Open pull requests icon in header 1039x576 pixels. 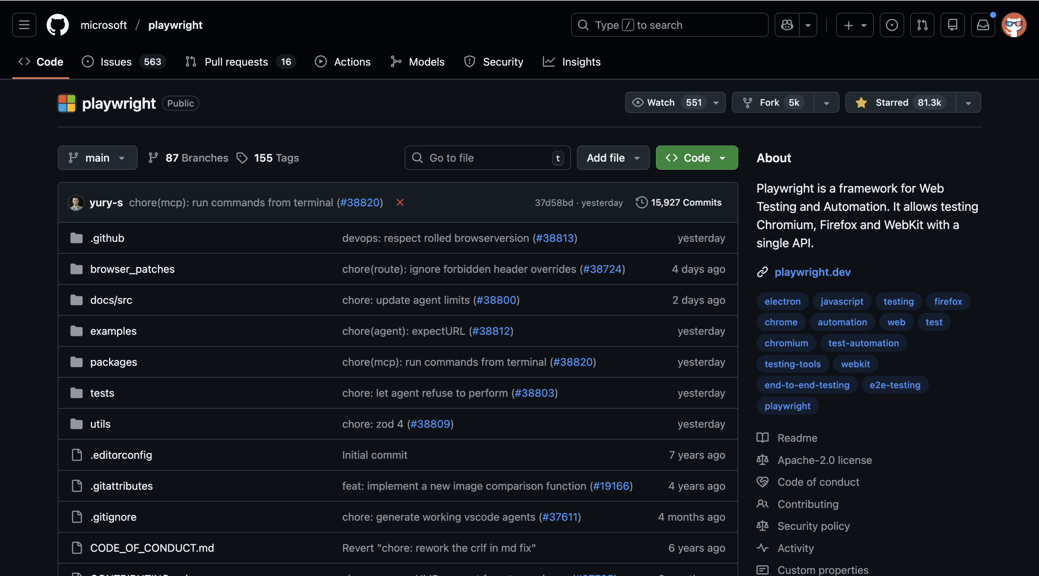(922, 25)
